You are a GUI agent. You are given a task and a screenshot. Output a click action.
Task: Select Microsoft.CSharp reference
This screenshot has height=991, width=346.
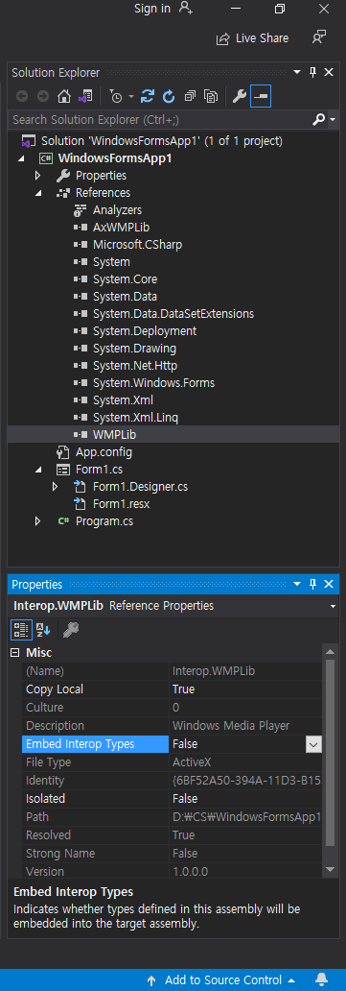coord(138,244)
